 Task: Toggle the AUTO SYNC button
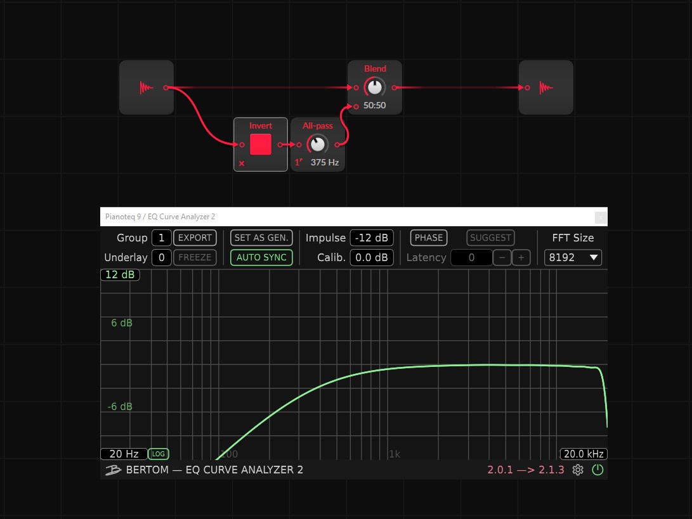click(261, 257)
